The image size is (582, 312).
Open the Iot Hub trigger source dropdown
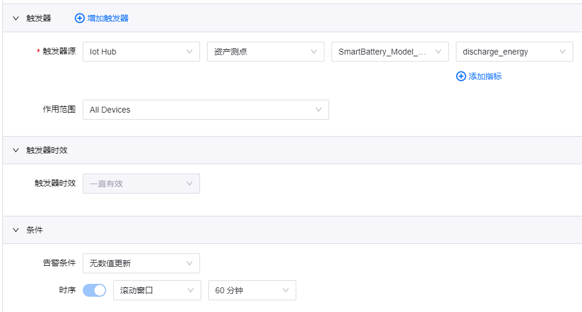point(141,52)
